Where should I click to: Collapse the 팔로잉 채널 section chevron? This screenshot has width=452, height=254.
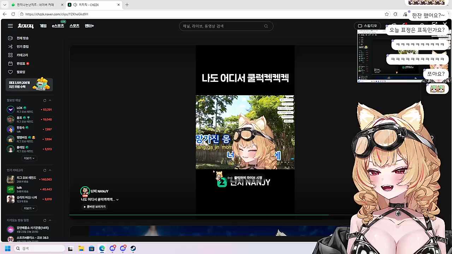[x=50, y=100]
